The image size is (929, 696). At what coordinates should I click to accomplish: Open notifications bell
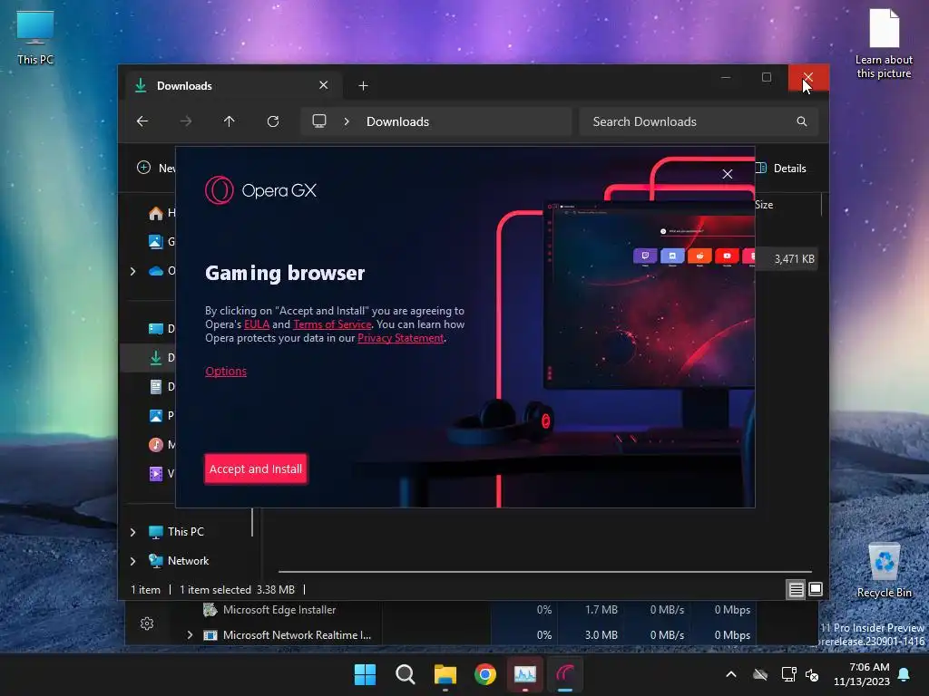pos(905,674)
